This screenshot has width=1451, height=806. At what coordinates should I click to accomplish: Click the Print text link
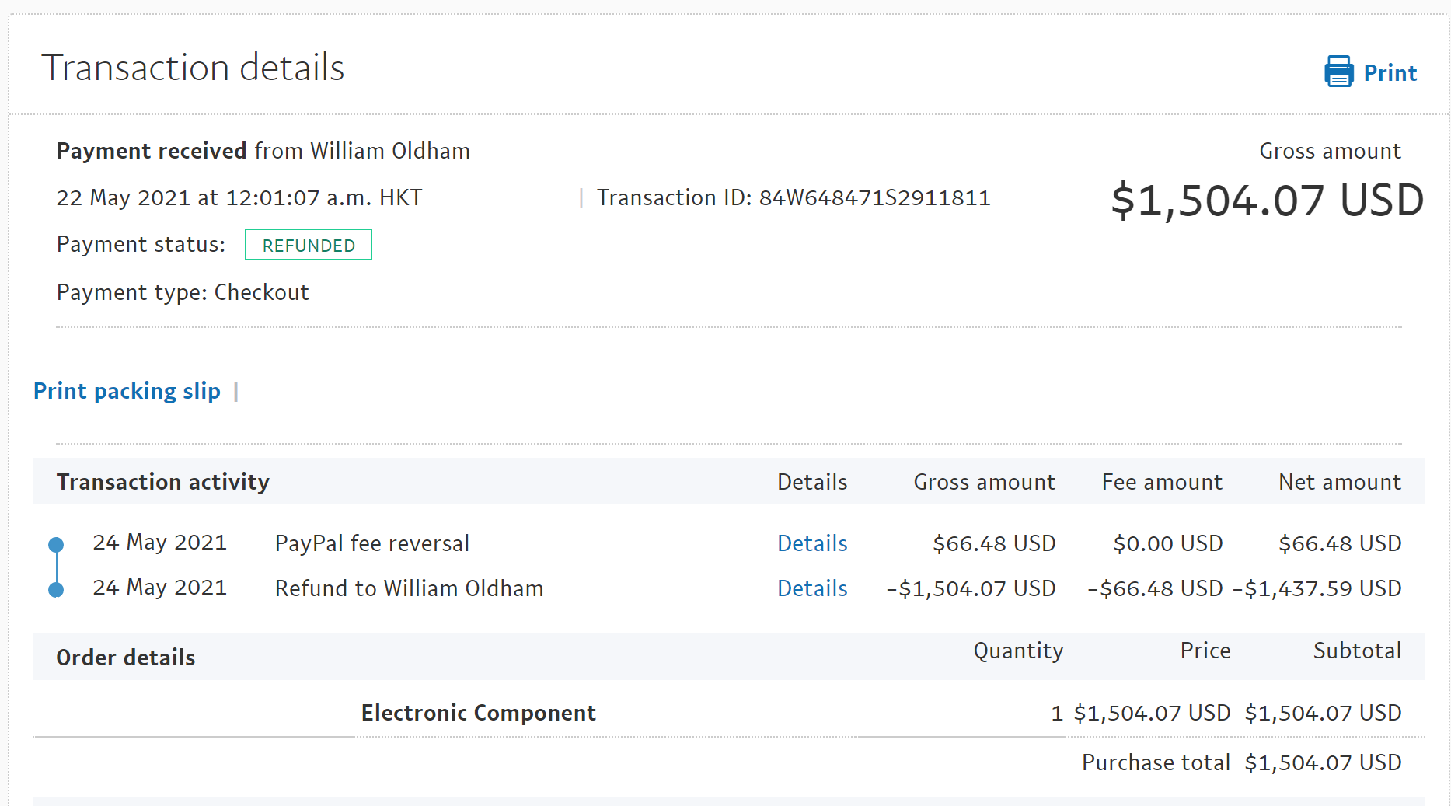(x=1390, y=73)
